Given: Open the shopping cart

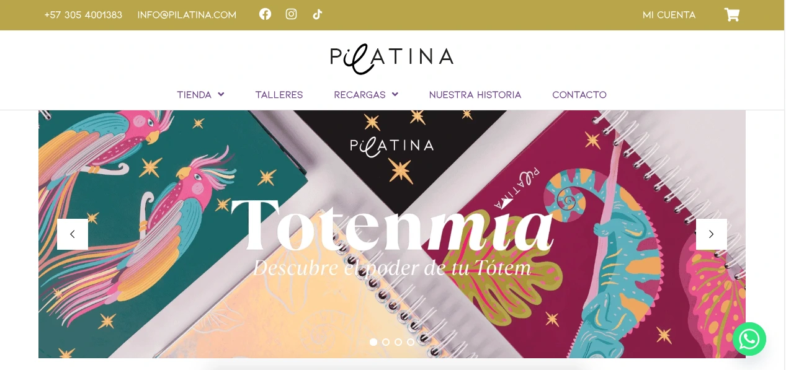Looking at the screenshot, I should tap(732, 14).
